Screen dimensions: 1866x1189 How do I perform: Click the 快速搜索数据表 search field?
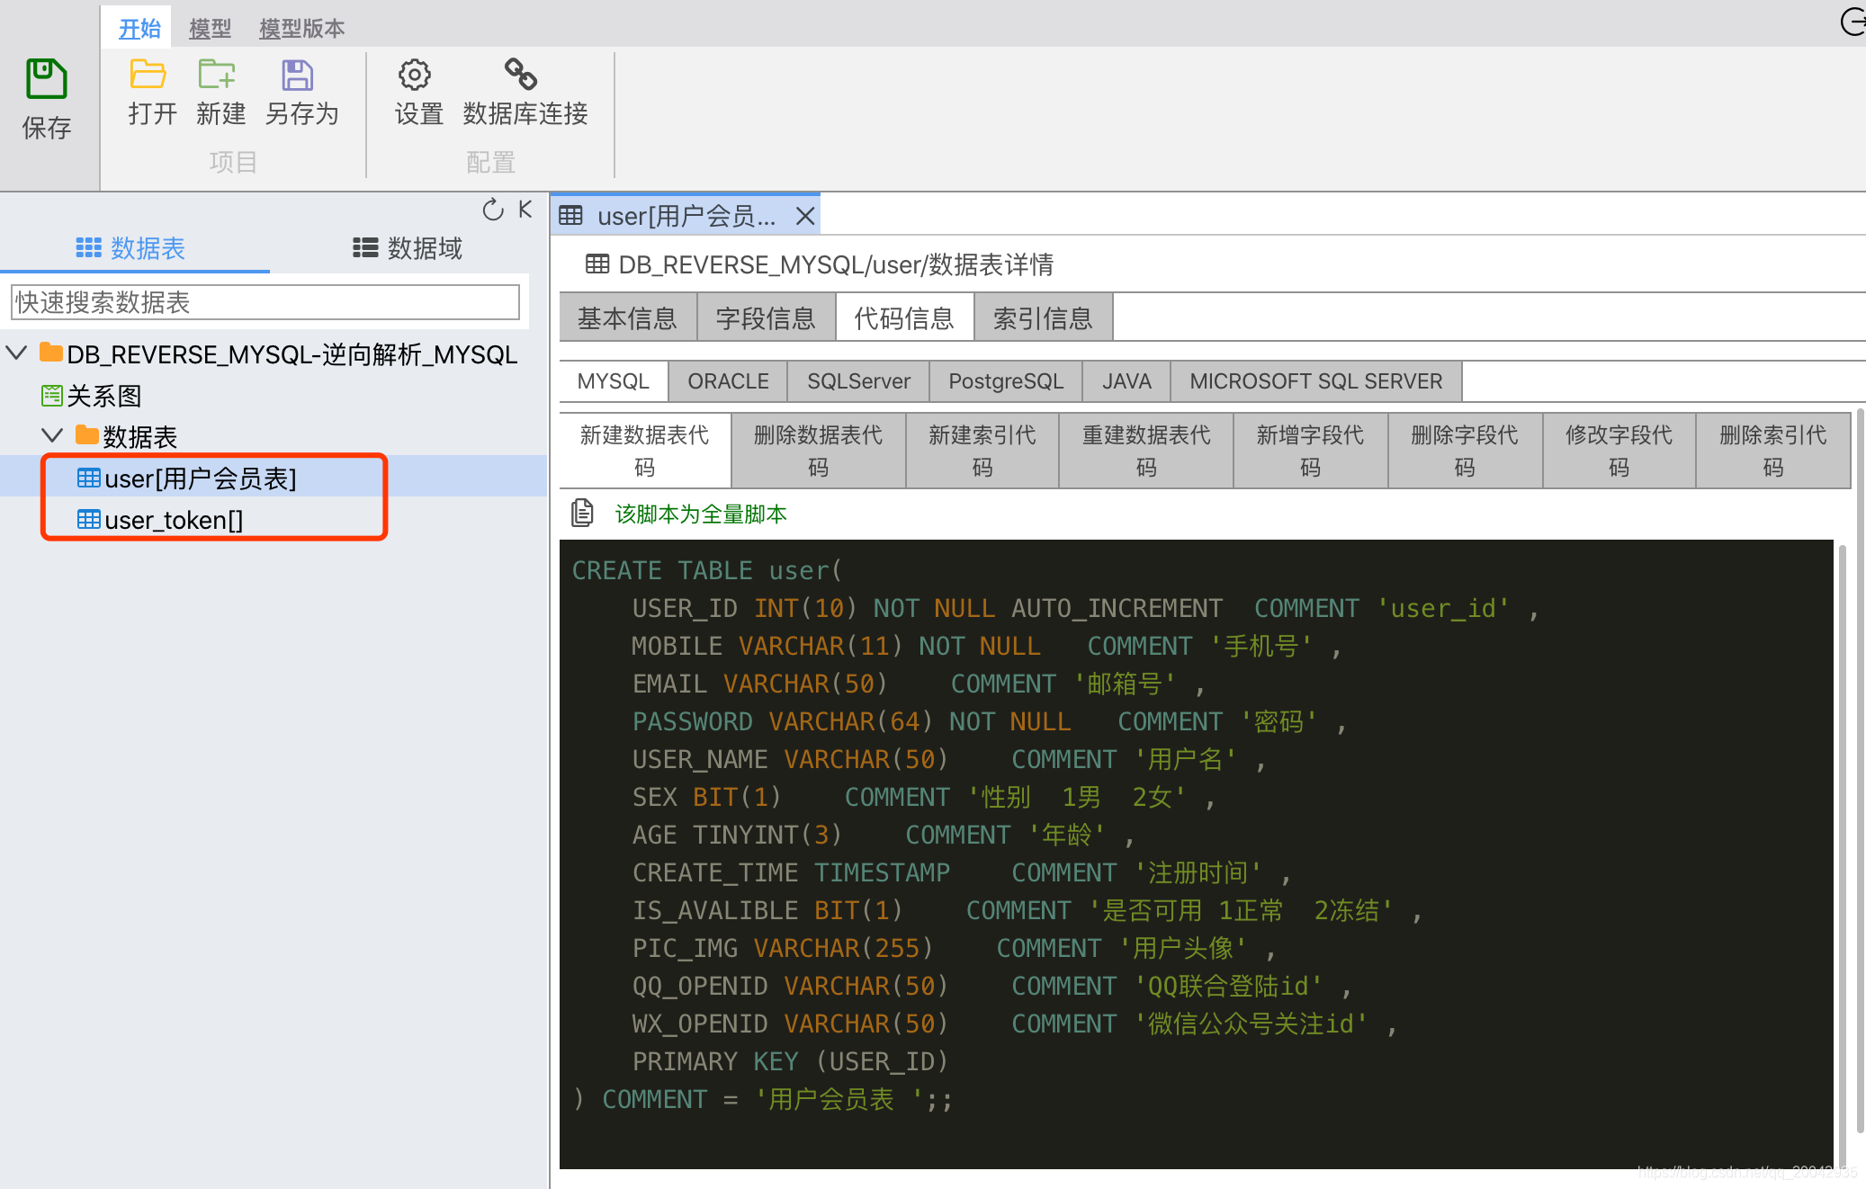[265, 302]
